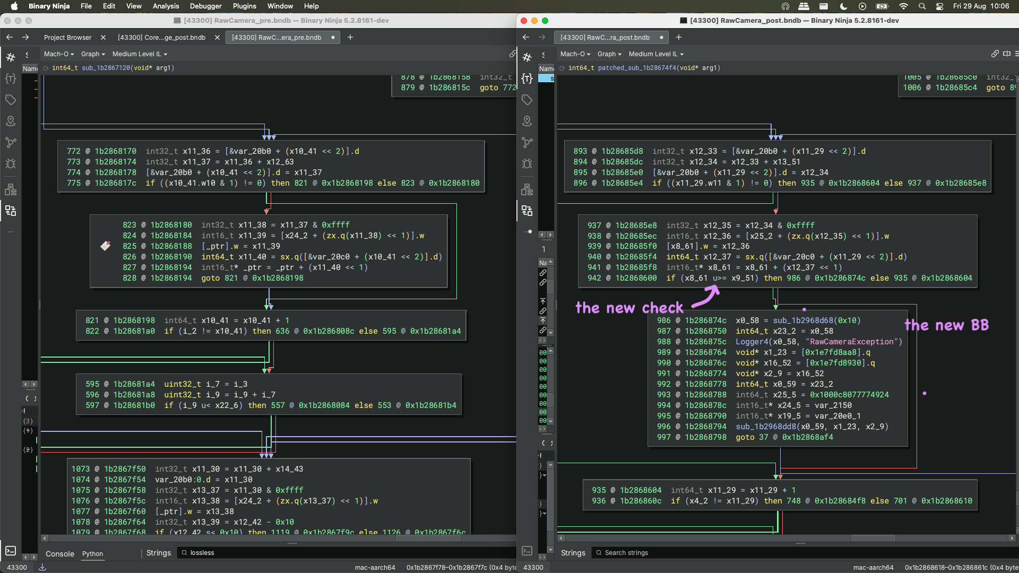The image size is (1019, 573).
Task: Add a new tab in the right window
Action: pos(678,37)
